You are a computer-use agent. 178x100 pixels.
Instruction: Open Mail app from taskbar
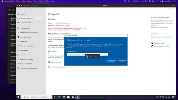[73, 97]
